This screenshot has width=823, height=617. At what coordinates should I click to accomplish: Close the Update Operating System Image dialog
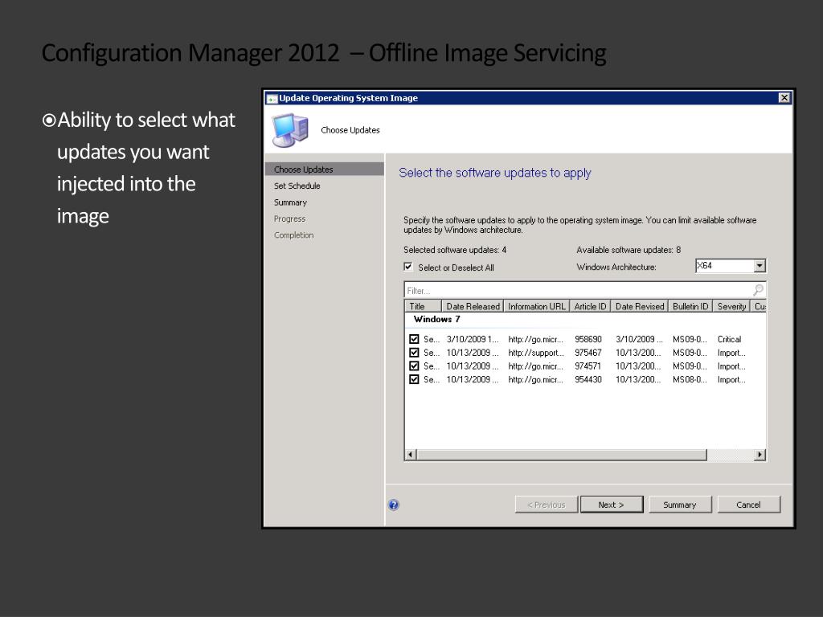point(784,97)
